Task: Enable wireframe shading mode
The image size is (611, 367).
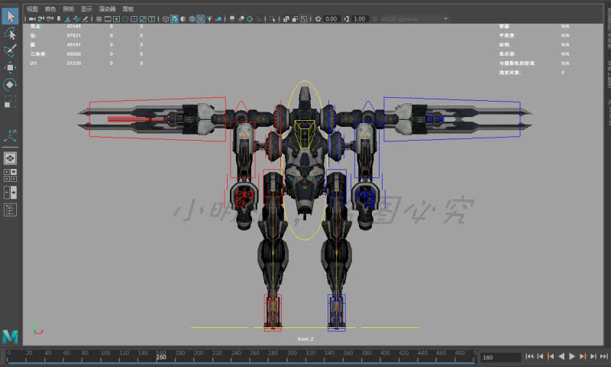Action: point(165,18)
